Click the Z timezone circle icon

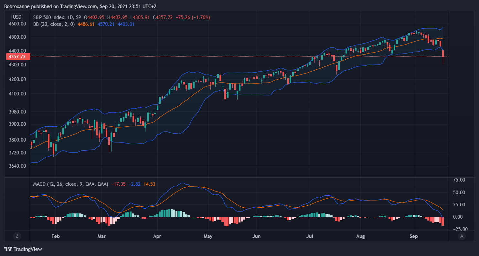[17, 236]
